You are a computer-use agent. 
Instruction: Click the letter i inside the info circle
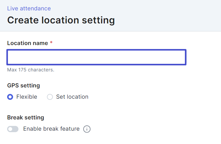point(87,129)
